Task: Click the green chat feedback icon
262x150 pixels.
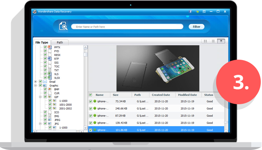Action: click(x=197, y=11)
